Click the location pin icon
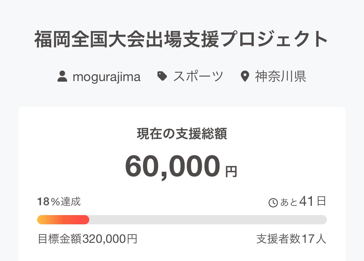Image resolution: width=364 pixels, height=261 pixels. pyautogui.click(x=245, y=76)
